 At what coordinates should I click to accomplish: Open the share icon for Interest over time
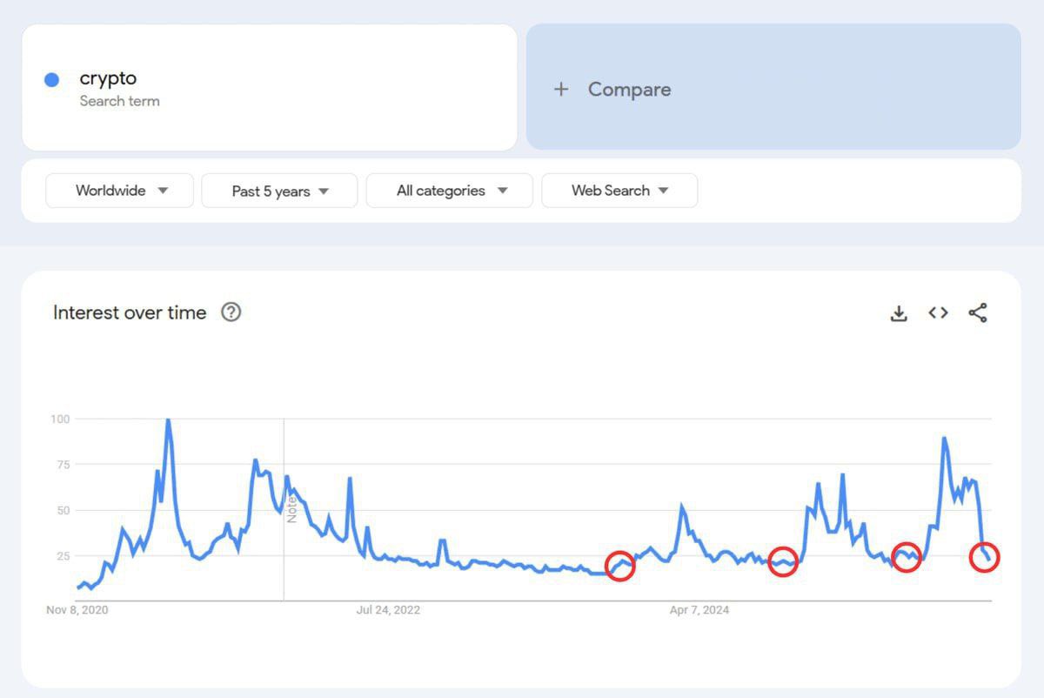[978, 312]
